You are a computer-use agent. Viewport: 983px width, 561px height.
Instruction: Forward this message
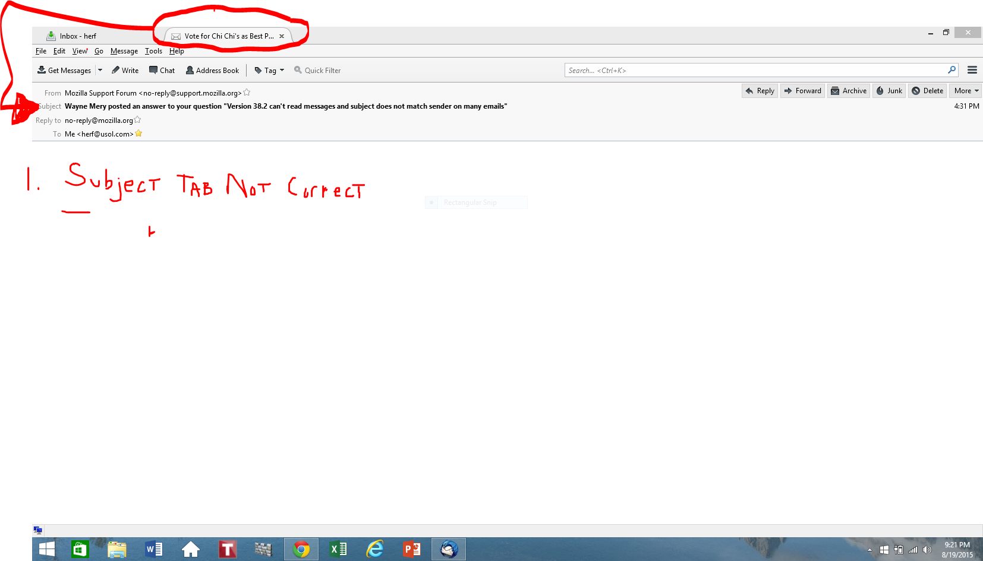[802, 91]
